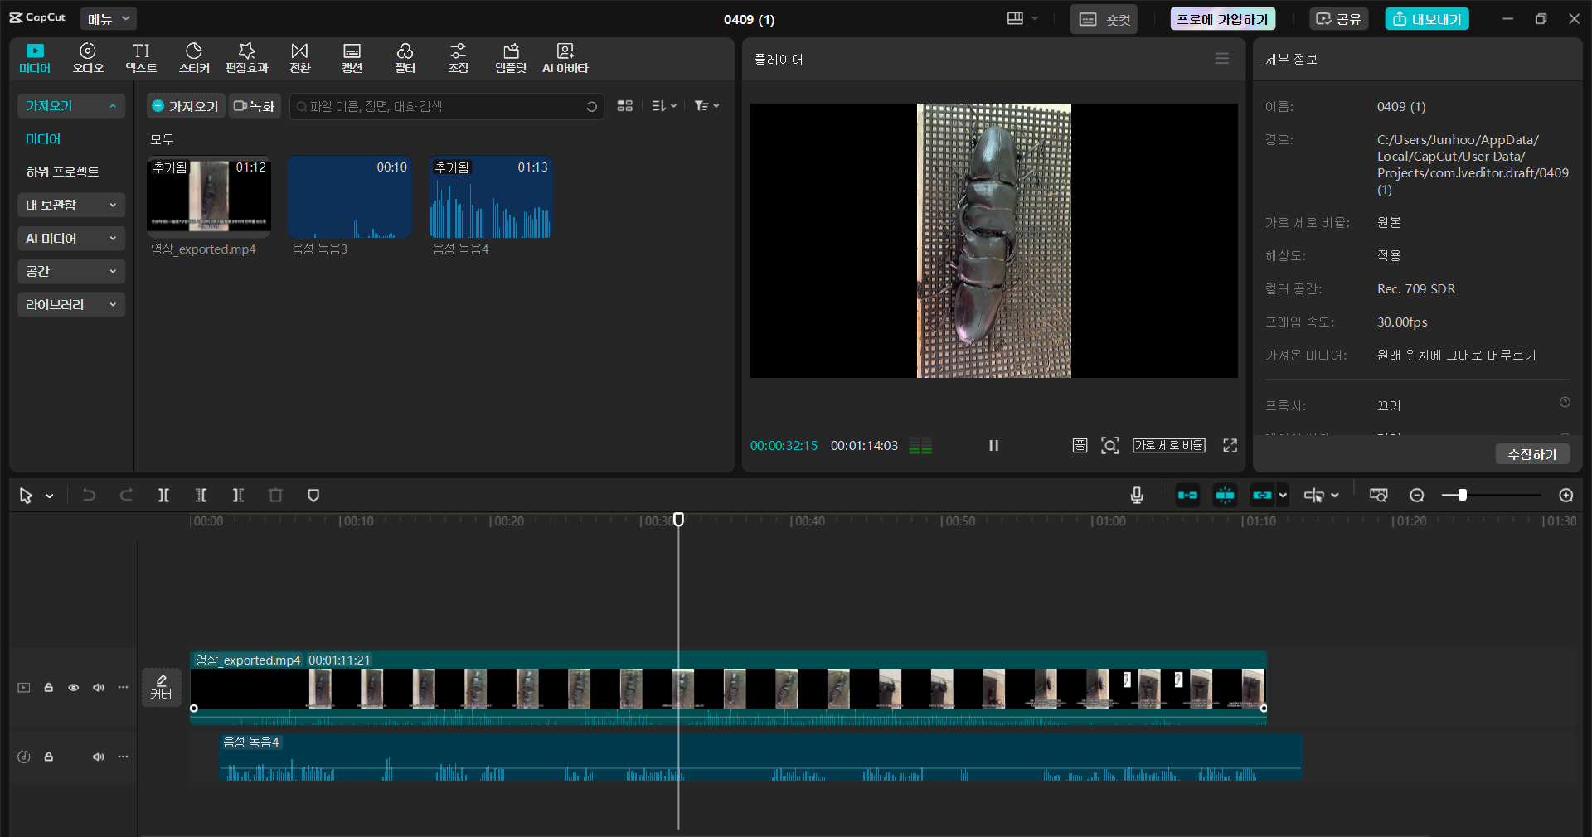Expand the 공간 section
The width and height of the screenshot is (1592, 837).
(x=70, y=271)
